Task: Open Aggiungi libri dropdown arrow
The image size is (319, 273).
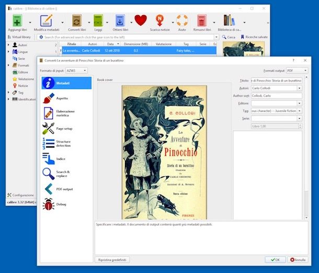Action: [x=30, y=22]
